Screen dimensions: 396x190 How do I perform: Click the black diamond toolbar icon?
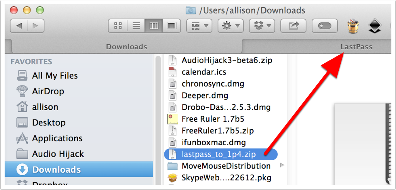[x=374, y=26]
